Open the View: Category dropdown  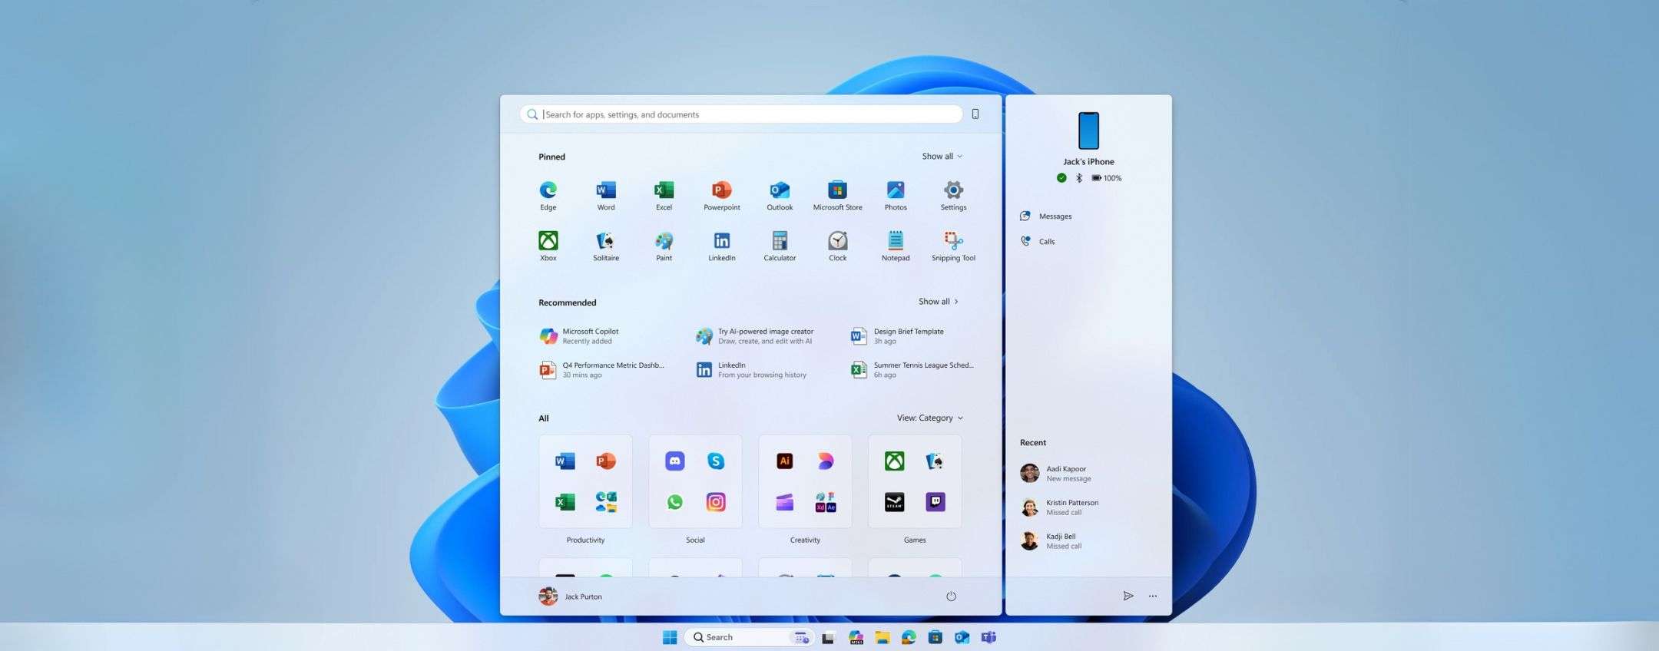pos(929,418)
